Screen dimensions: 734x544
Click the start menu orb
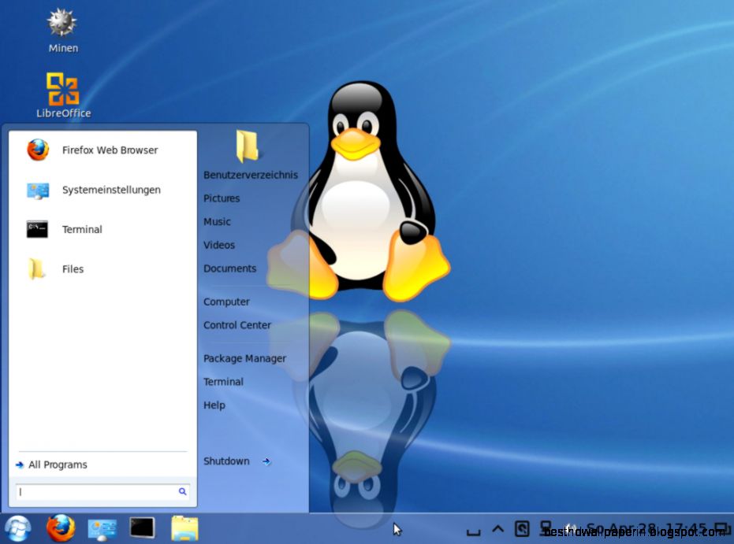(x=17, y=527)
